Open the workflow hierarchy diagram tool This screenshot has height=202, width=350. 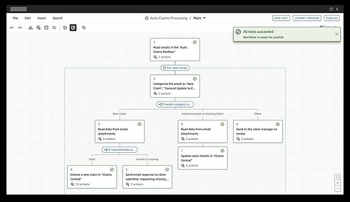pos(31,28)
